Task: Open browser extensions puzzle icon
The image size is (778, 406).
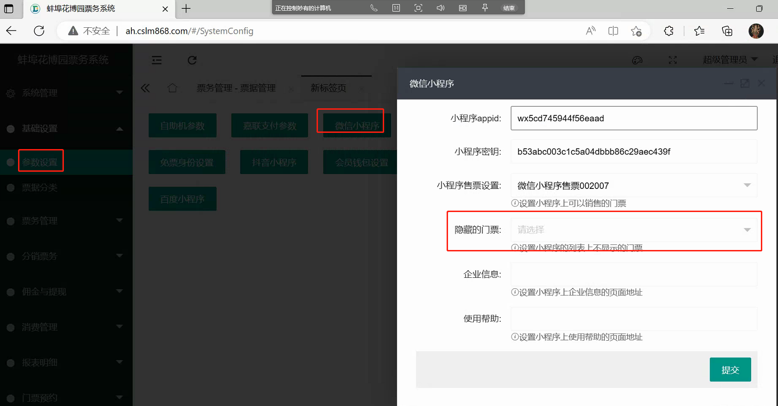Action: 668,31
